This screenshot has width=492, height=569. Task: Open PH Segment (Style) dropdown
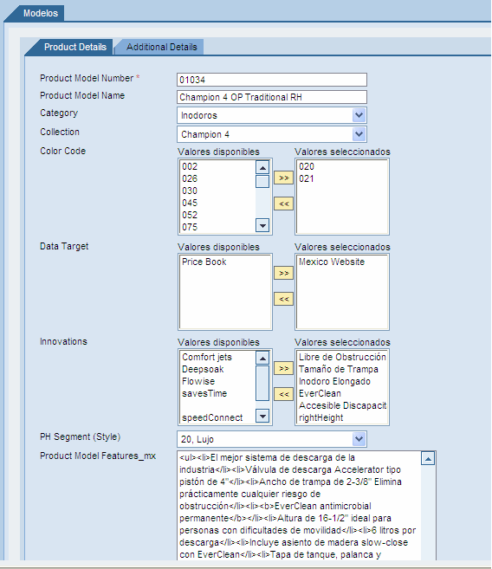coord(272,439)
